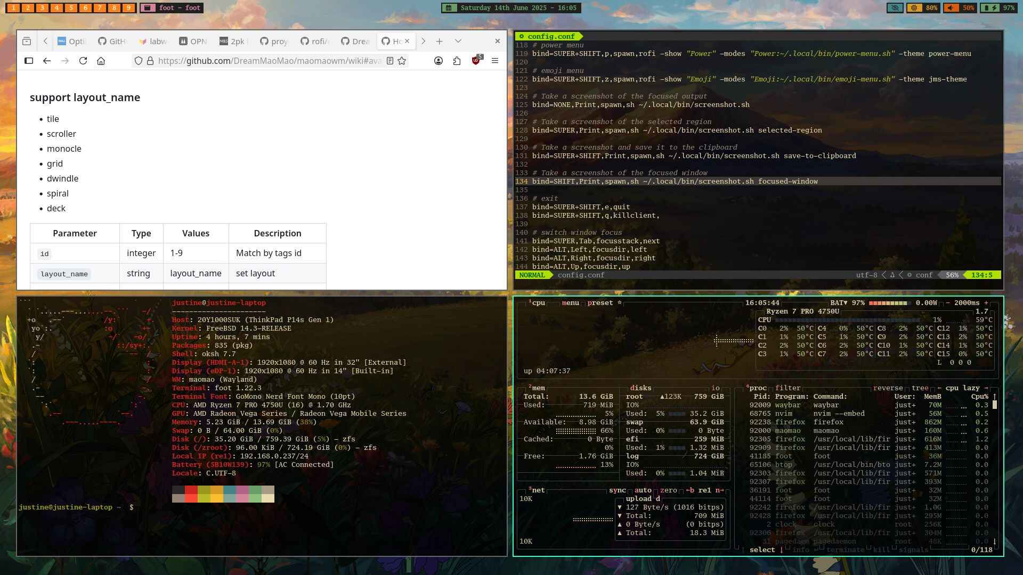Switch to the rofi browser tab
Screen dimensions: 1023x575
click(x=315, y=41)
